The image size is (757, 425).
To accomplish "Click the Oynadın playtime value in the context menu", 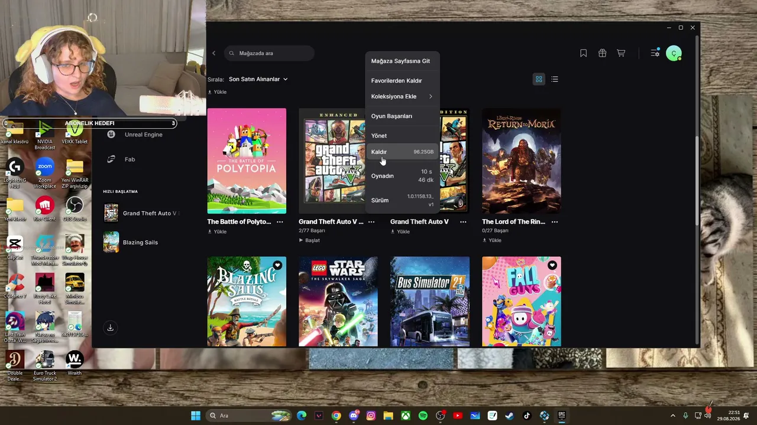I will click(x=426, y=176).
